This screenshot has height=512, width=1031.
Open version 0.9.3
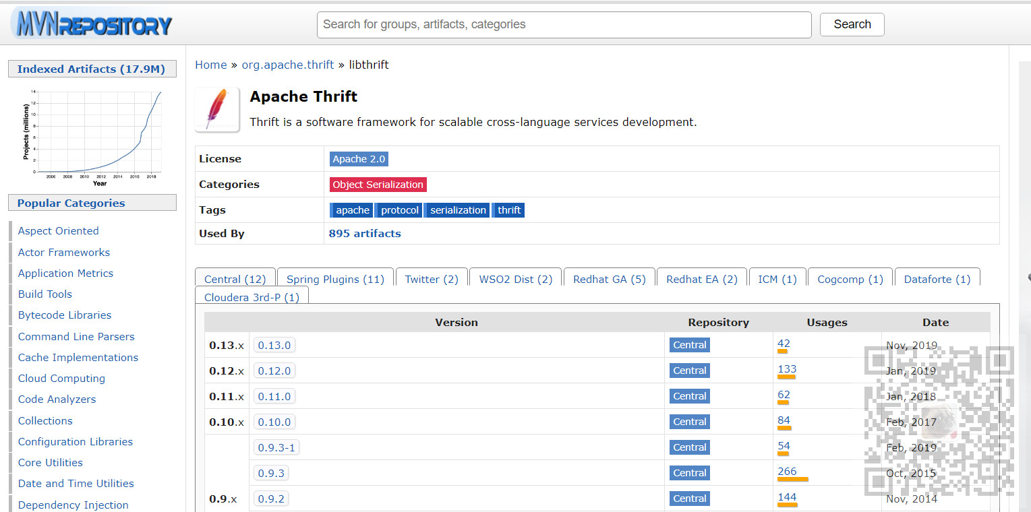(271, 473)
